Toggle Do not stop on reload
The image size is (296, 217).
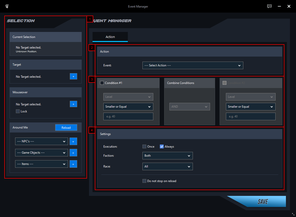coord(144,181)
